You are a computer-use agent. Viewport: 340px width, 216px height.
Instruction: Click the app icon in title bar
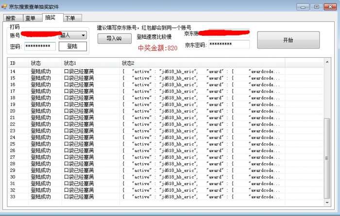[4, 7]
